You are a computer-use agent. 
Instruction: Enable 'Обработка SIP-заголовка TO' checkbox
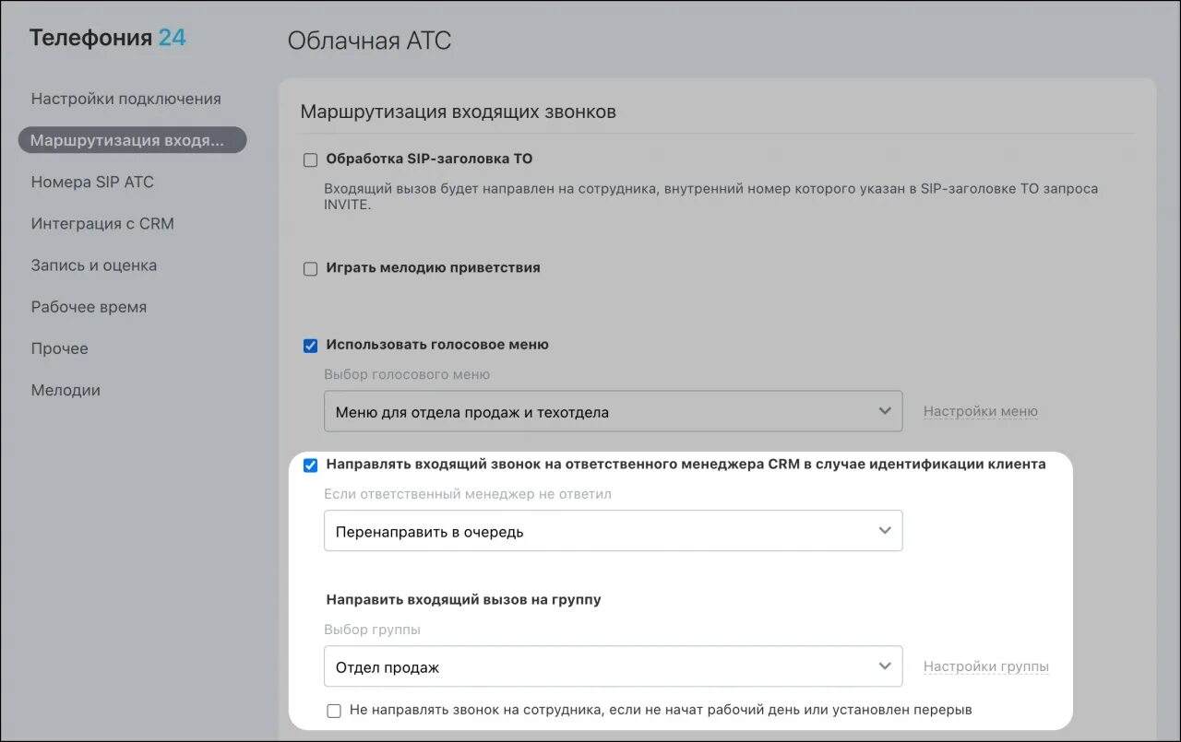pos(311,159)
